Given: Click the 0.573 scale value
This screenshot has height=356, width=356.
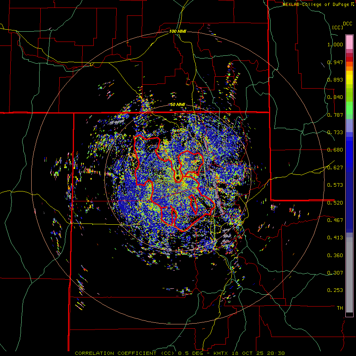Looking at the screenshot, I should tap(335, 185).
